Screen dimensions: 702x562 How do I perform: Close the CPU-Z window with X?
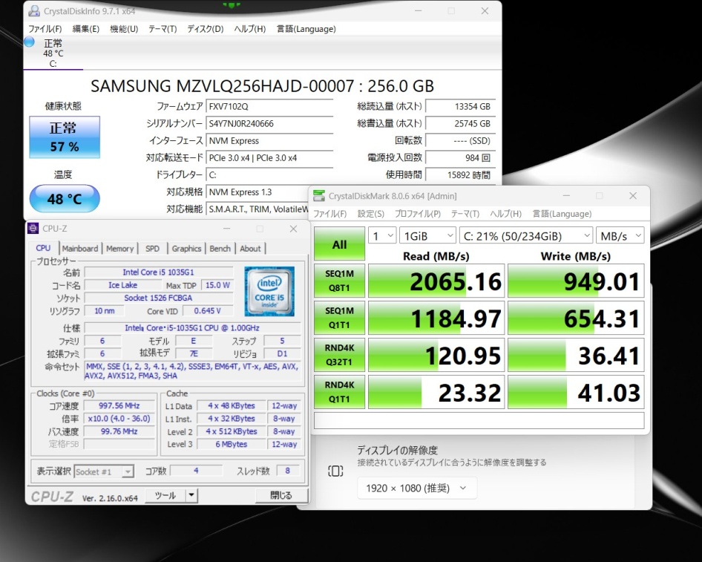tap(294, 229)
